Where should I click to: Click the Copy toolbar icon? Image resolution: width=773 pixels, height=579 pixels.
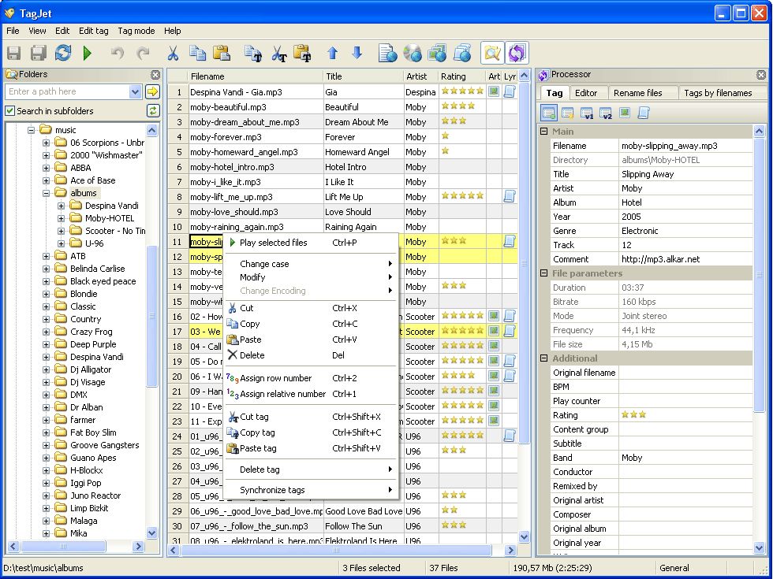click(197, 54)
